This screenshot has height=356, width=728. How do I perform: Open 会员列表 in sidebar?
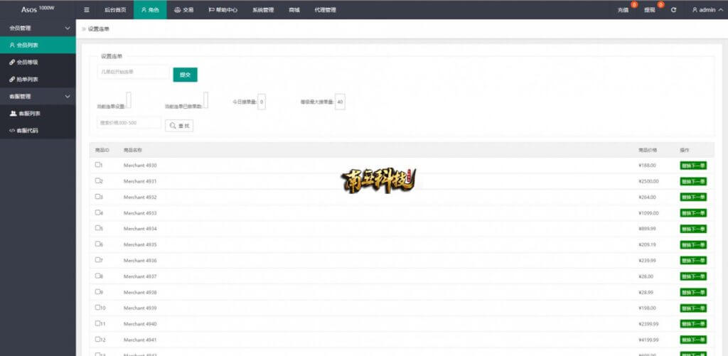(x=38, y=45)
